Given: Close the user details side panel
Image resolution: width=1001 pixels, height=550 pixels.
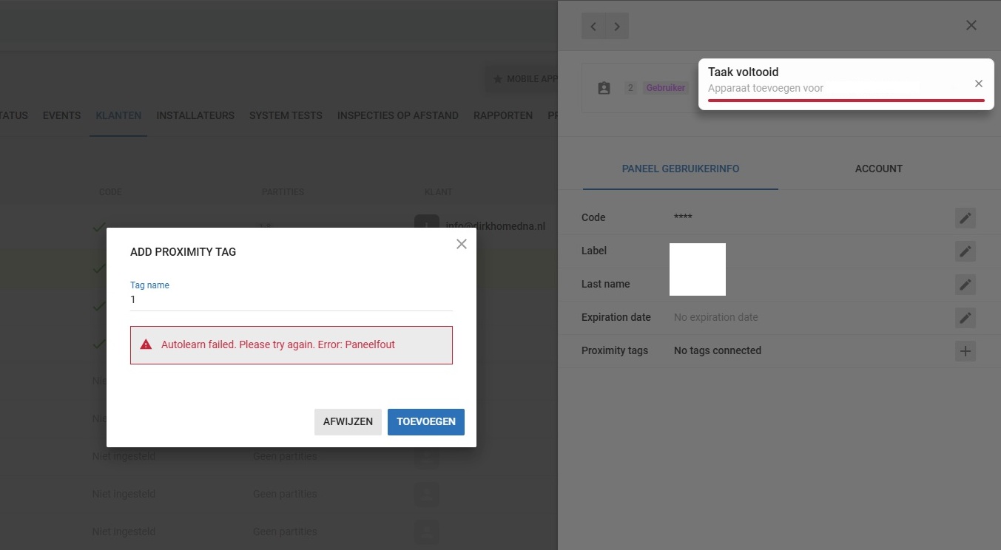Looking at the screenshot, I should 971,26.
